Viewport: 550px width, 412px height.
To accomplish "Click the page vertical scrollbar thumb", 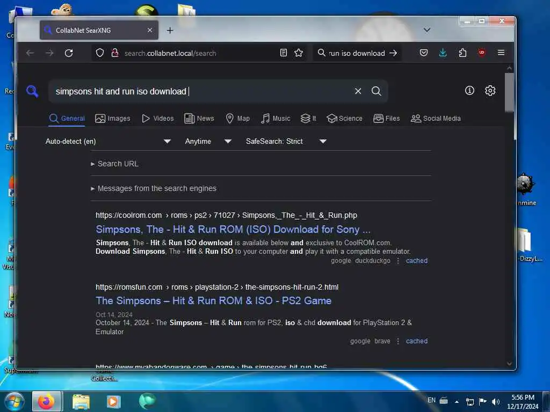I will [x=509, y=92].
